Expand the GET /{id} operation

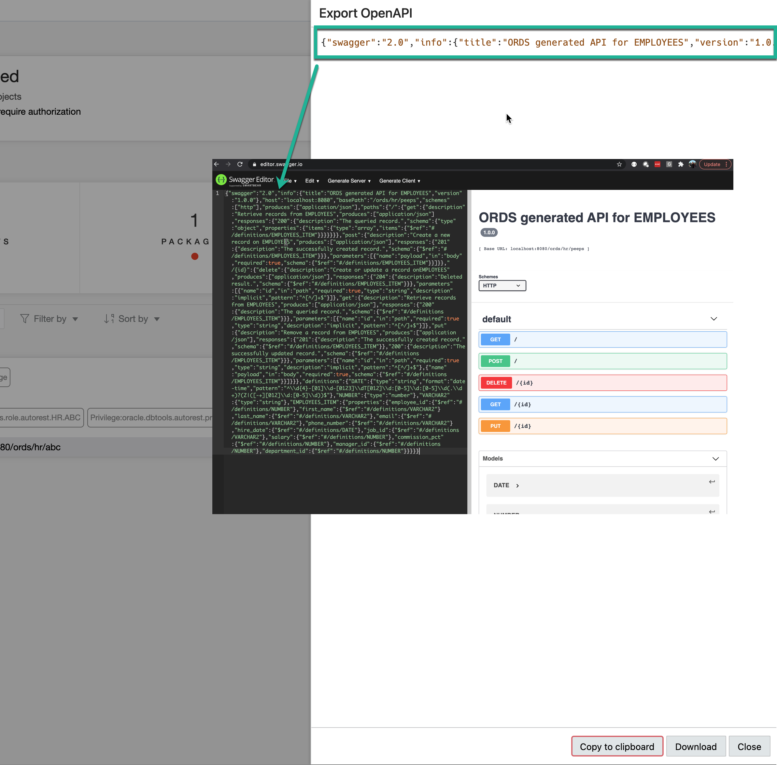point(602,405)
